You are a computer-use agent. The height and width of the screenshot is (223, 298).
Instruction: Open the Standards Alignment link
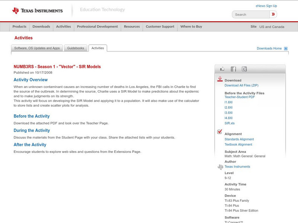coord(239,139)
